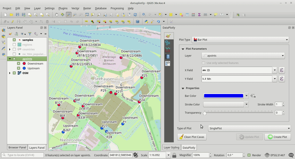The width and height of the screenshot is (295, 159).
Task: Open the help question-mark tab in DataPlotly
Action: coord(168,57)
